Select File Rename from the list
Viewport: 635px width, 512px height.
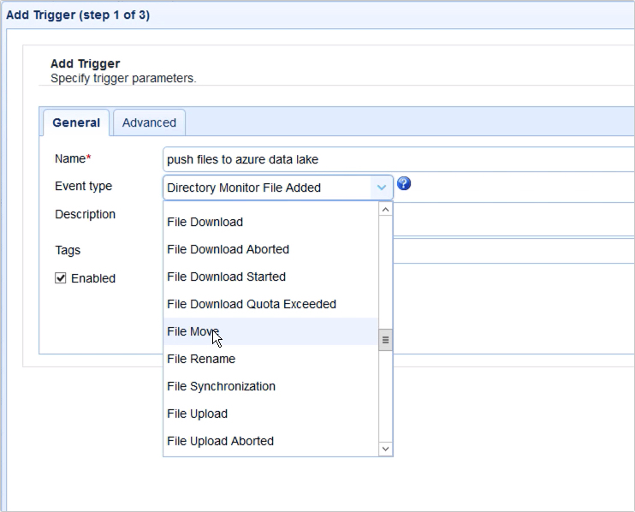[201, 359]
